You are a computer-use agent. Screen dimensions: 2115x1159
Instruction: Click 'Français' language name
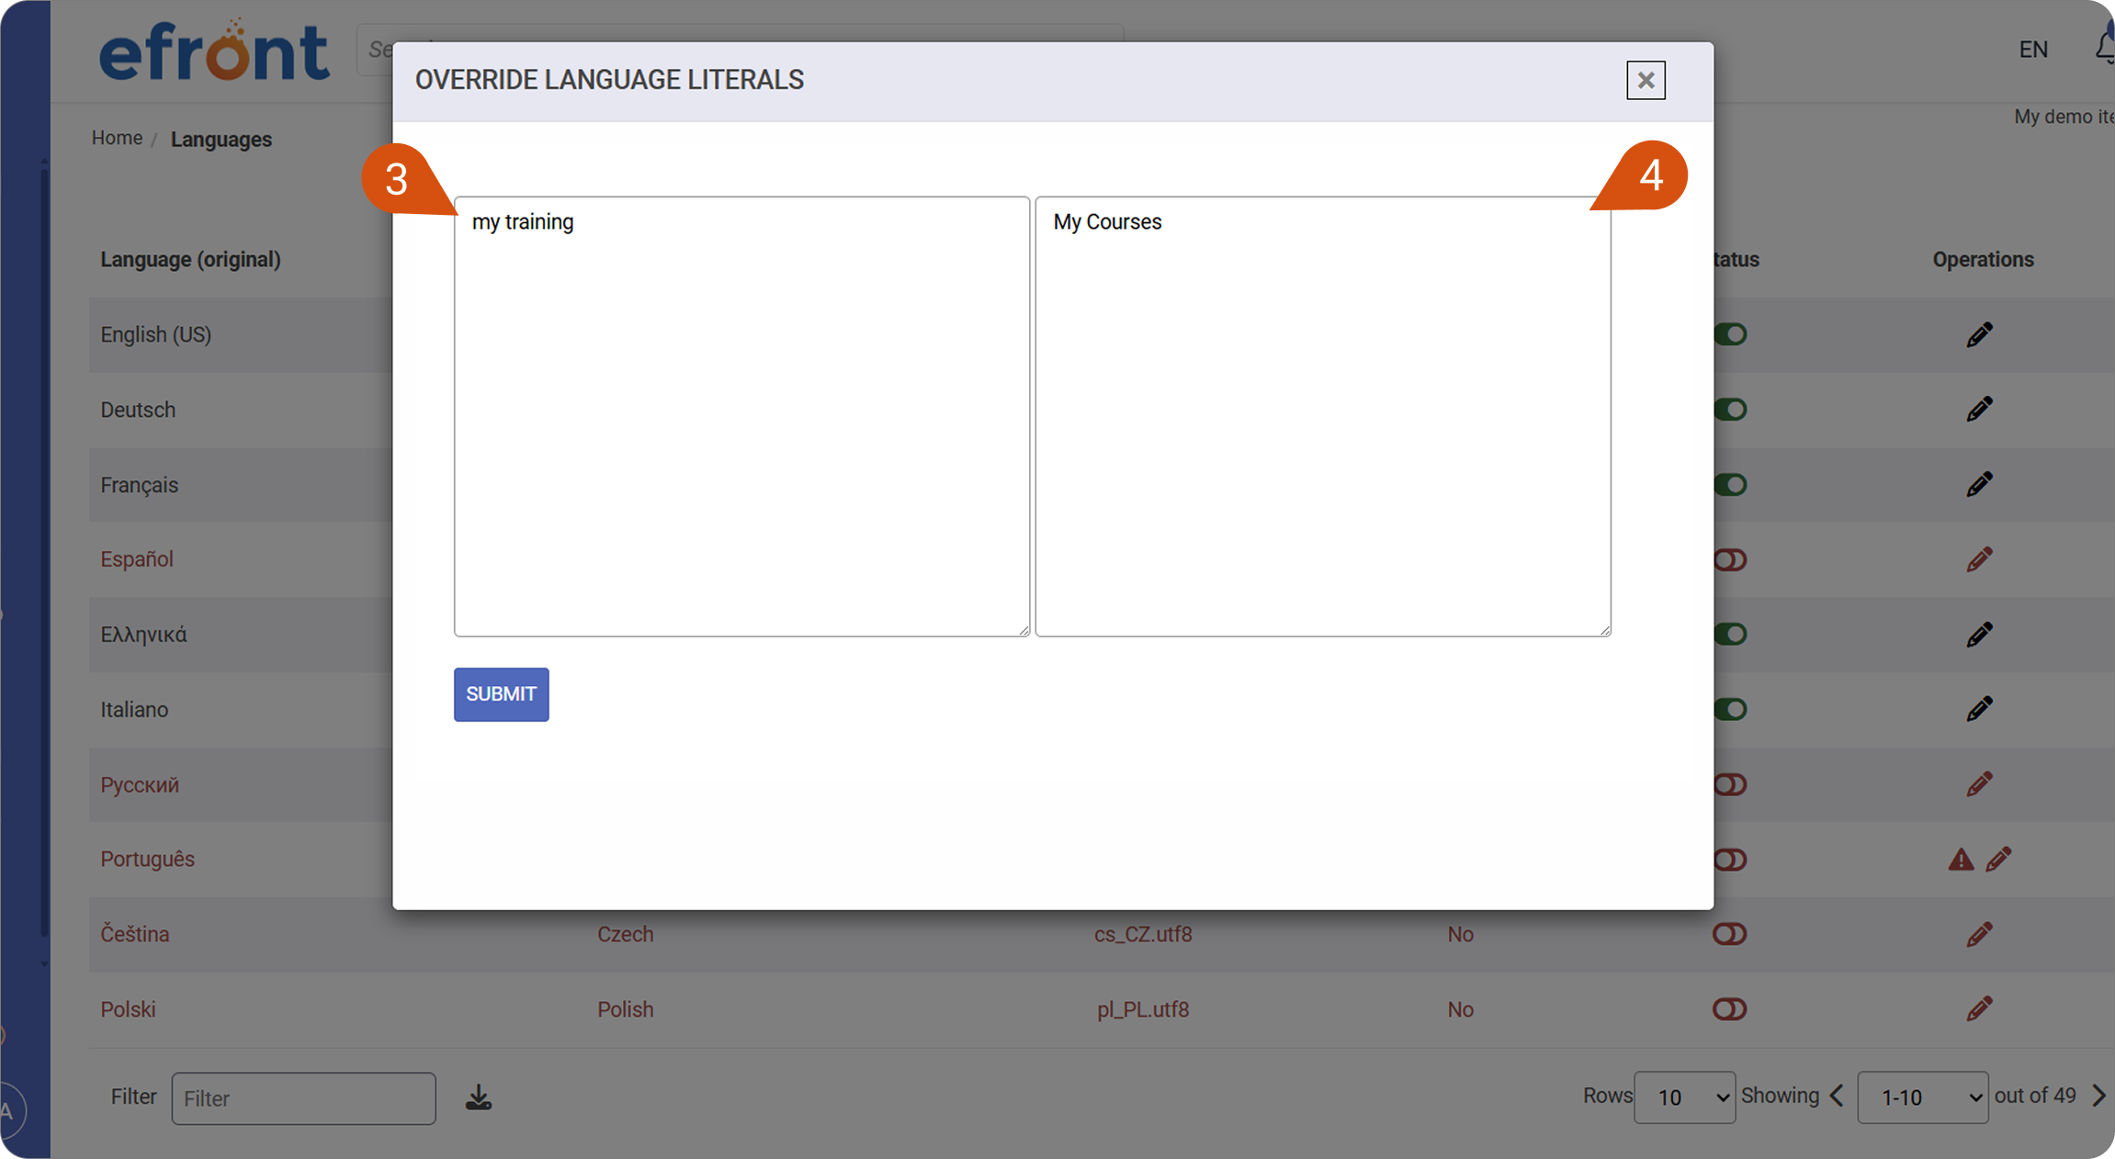click(x=140, y=485)
